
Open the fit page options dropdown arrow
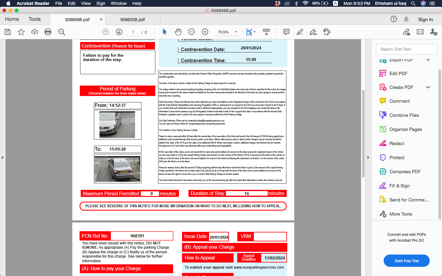[254, 32]
